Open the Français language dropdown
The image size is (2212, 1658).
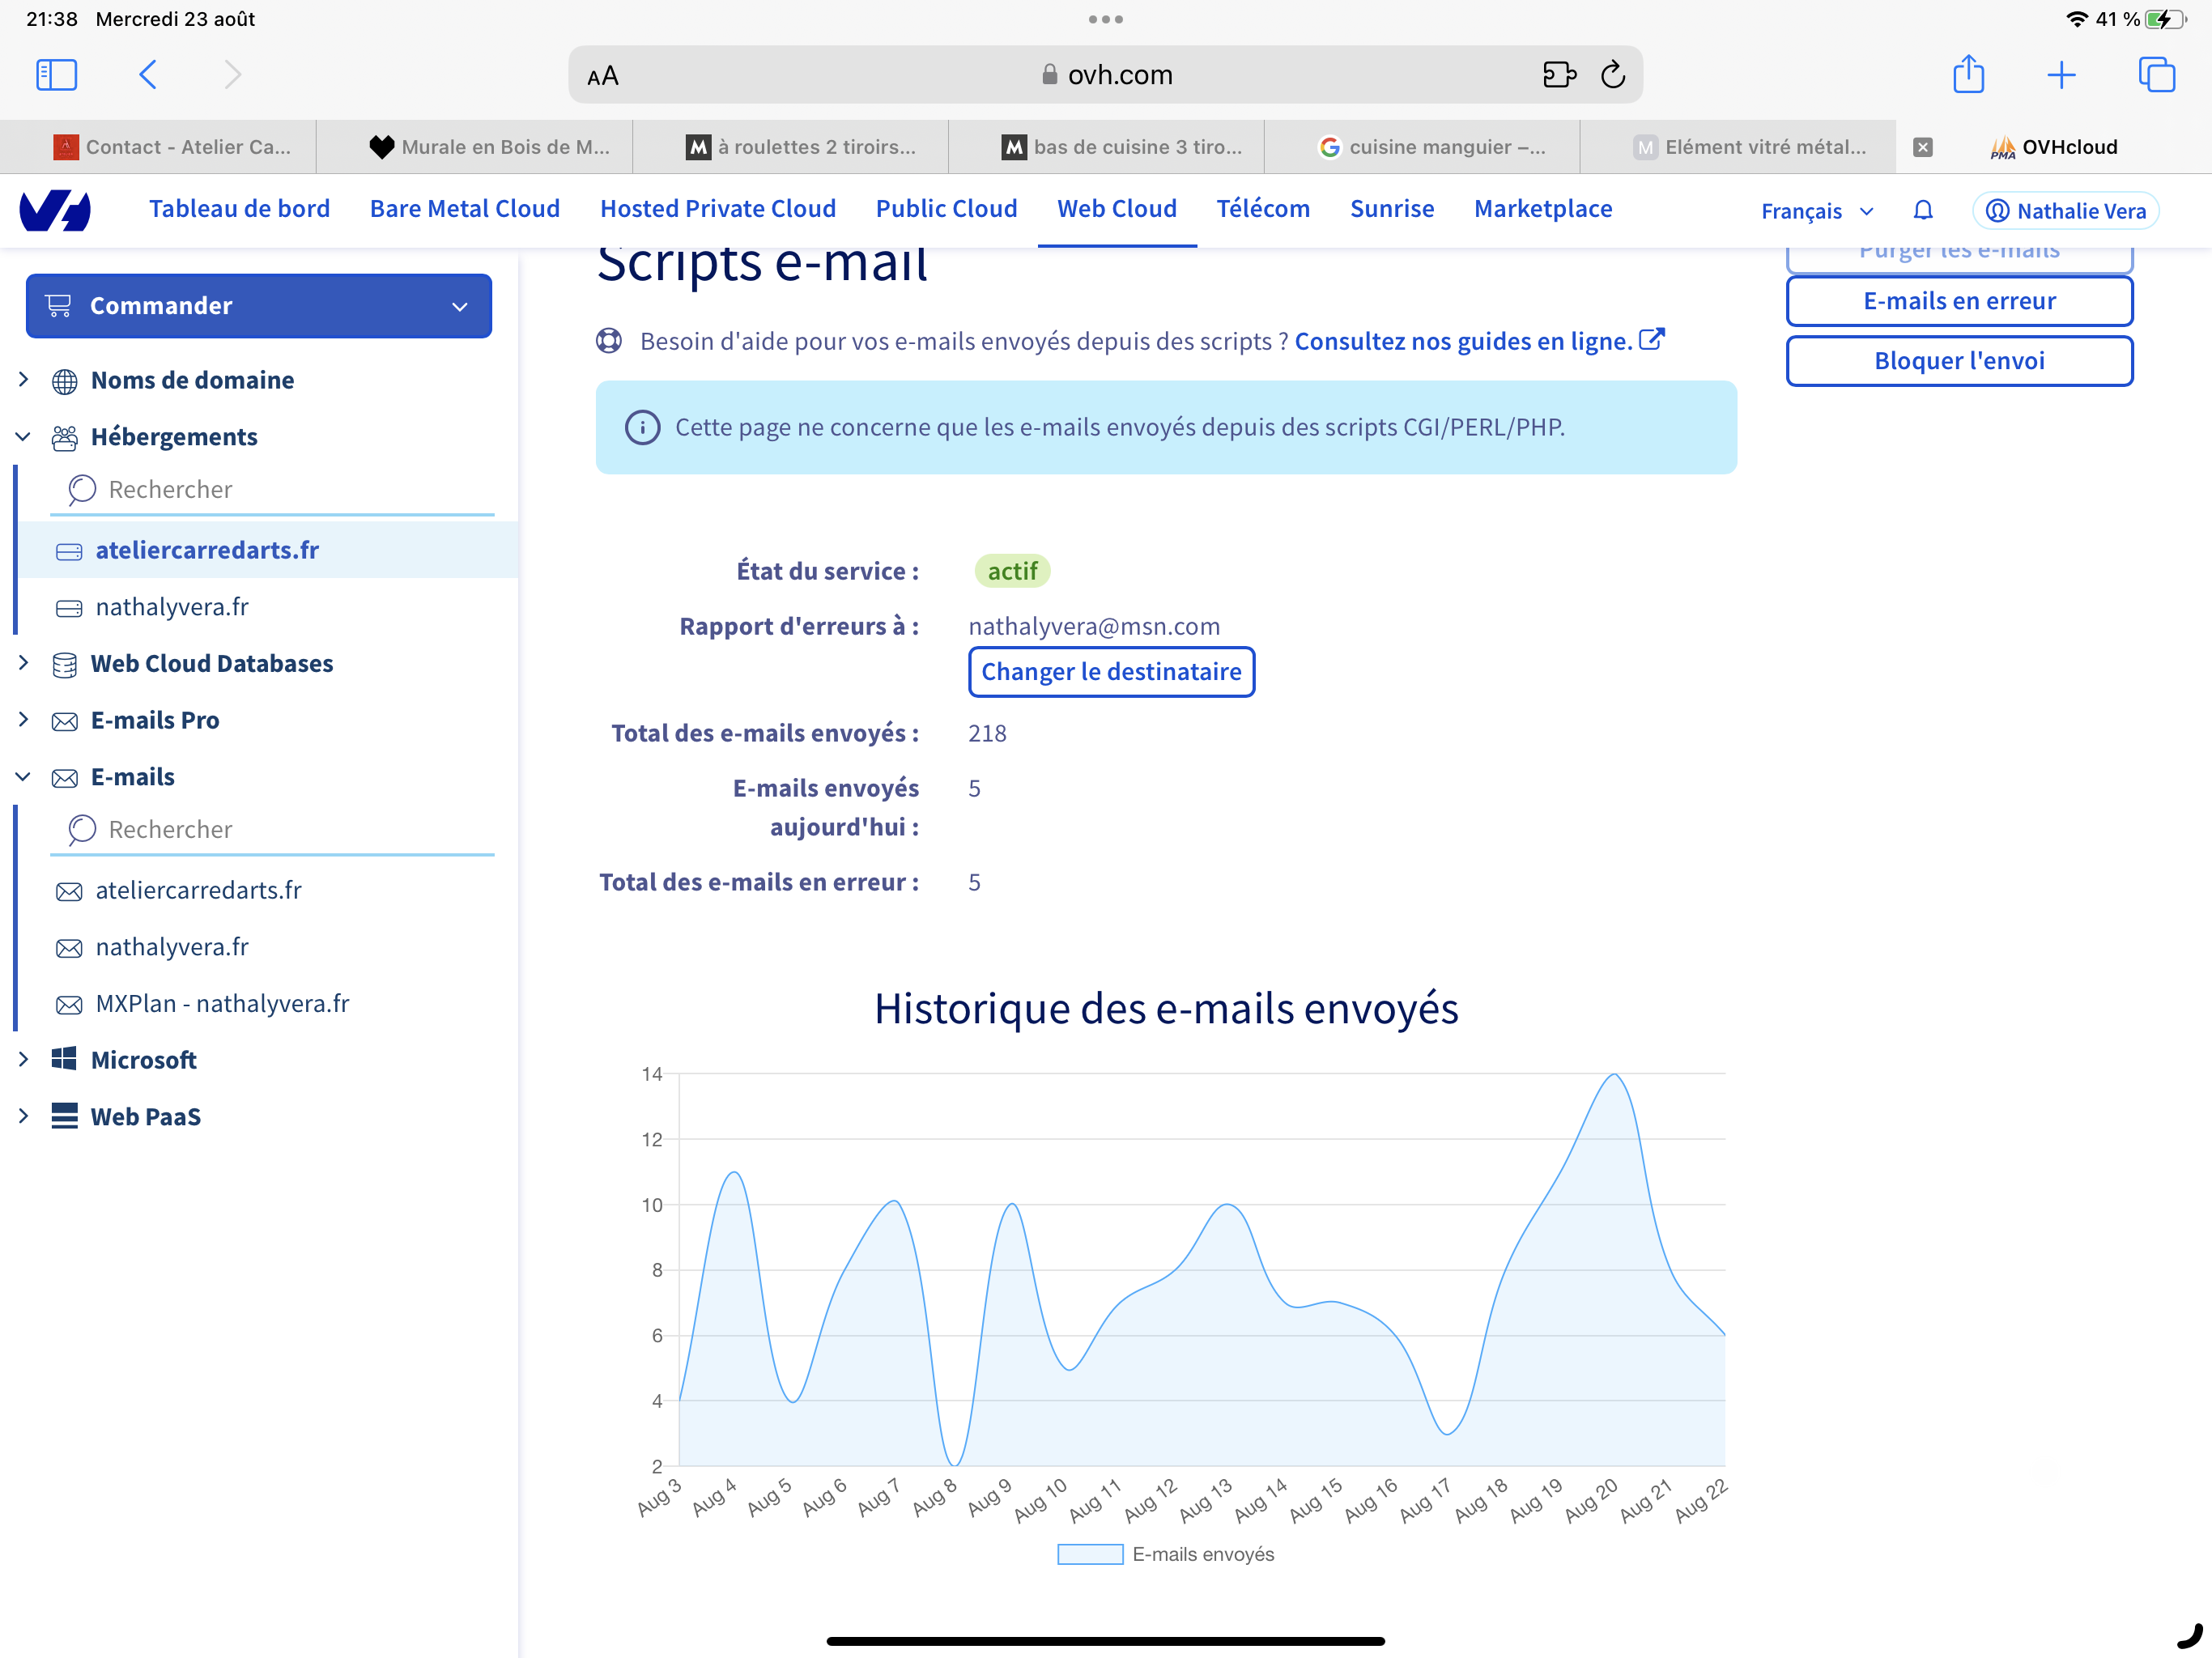click(x=1816, y=211)
